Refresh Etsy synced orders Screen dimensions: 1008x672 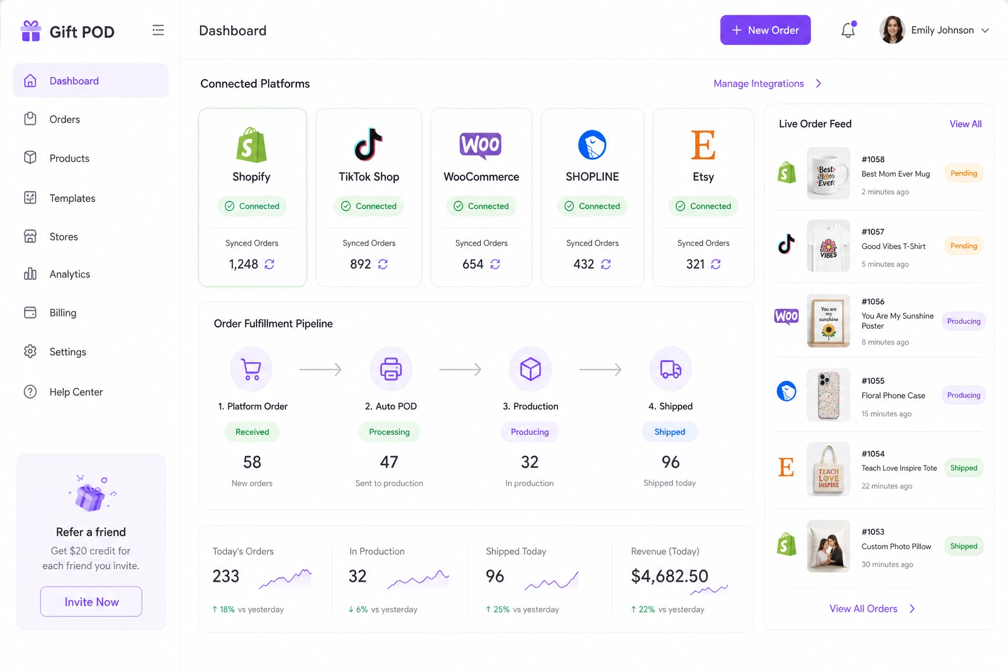[x=716, y=264]
